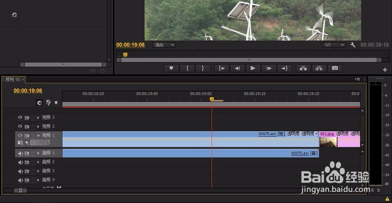The height and width of the screenshot is (203, 392).
Task: Click the Encore chapter marker disc icon
Action: 48,103
